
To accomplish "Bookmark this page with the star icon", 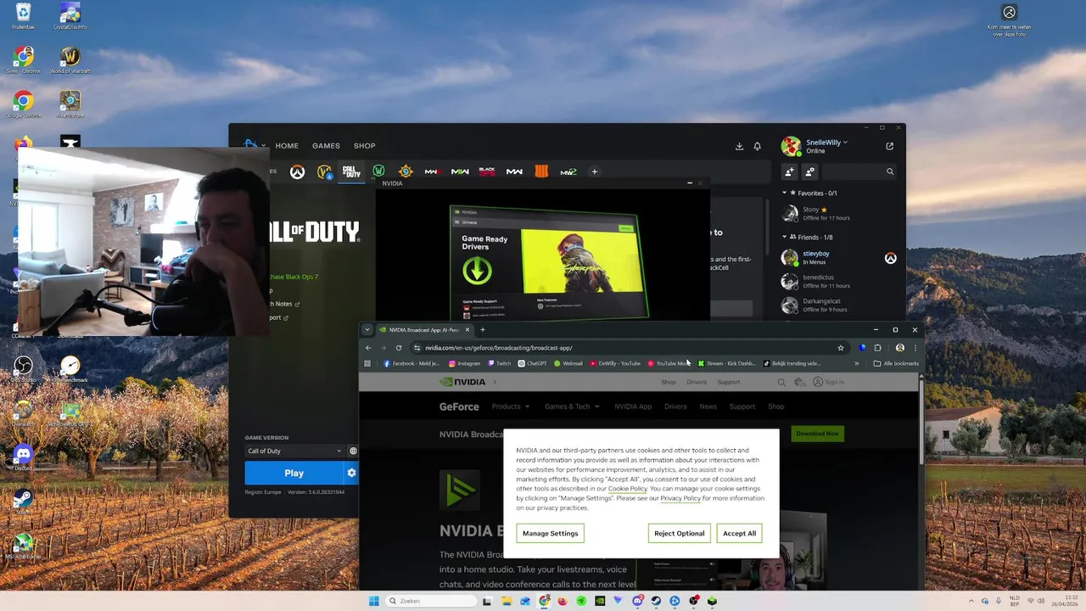I will tap(841, 347).
